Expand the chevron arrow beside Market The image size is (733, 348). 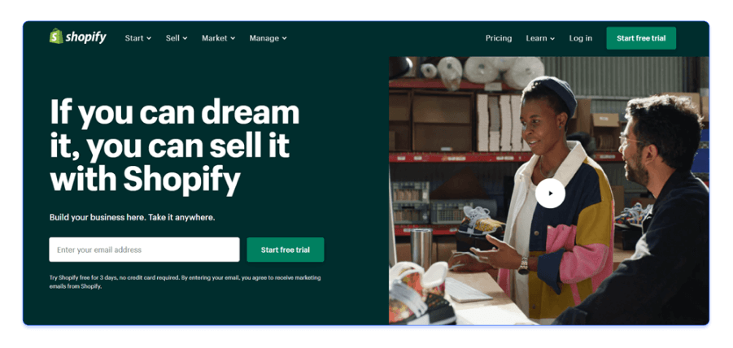click(x=233, y=39)
